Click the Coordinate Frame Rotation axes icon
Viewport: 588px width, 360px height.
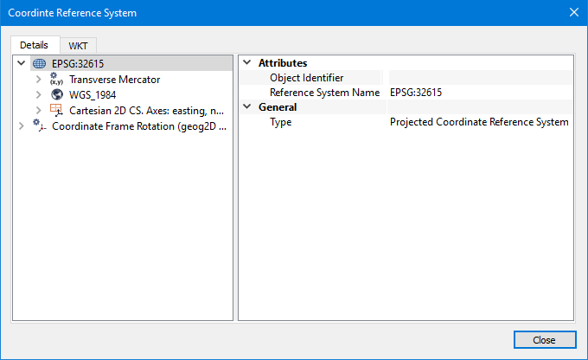(x=40, y=125)
